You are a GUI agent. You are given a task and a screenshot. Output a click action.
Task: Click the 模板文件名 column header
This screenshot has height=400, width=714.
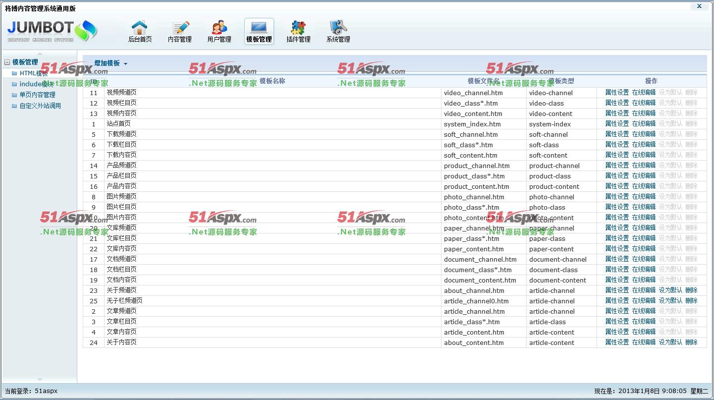point(483,81)
